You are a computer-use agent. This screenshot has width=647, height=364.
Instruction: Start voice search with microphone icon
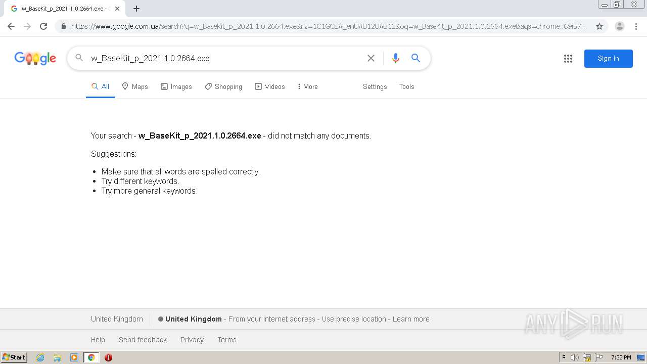pos(396,58)
